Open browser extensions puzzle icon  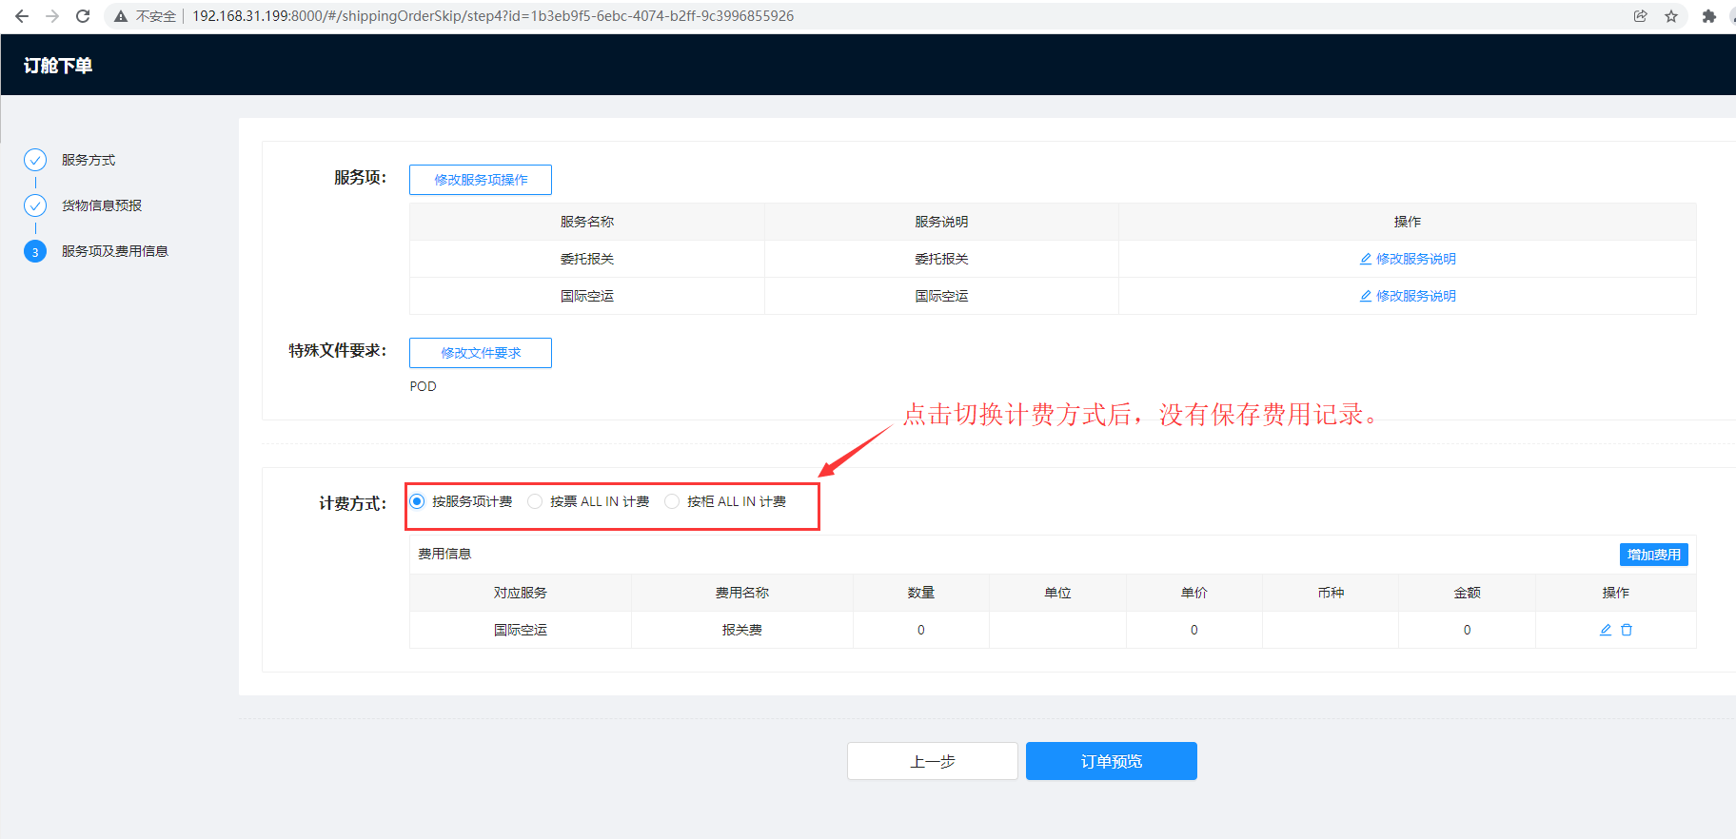point(1709,16)
